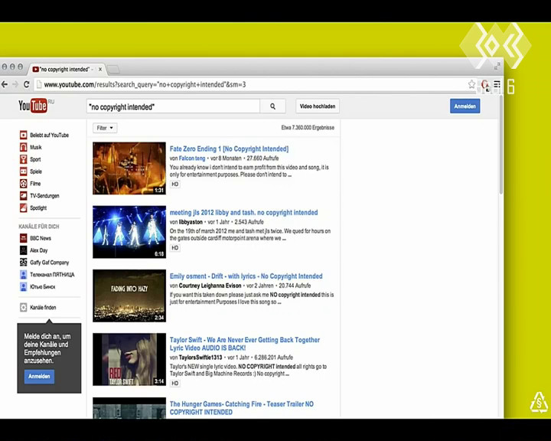Bookmark the page with the star icon
Viewport: 551px width, 441px height.
tap(471, 84)
